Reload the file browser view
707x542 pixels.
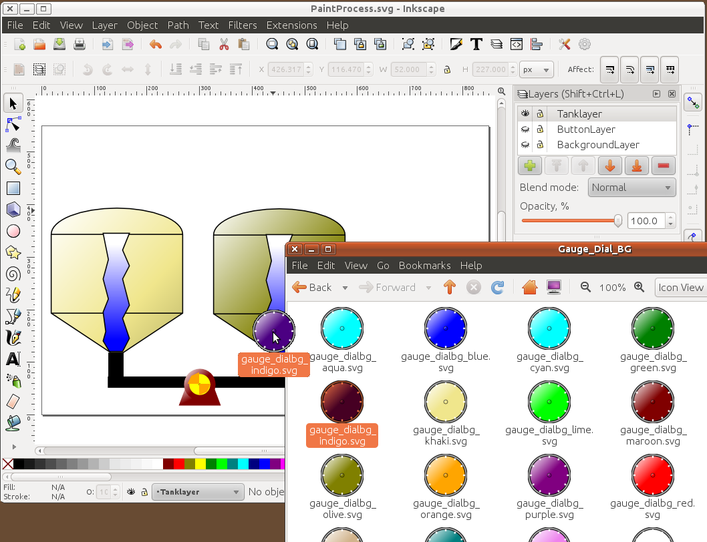(497, 288)
